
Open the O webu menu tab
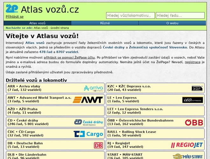(172, 23)
